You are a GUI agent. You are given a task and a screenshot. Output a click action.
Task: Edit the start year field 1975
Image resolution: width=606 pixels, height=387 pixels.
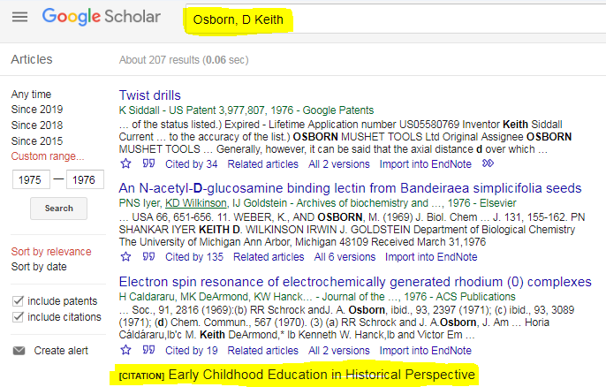(x=31, y=179)
